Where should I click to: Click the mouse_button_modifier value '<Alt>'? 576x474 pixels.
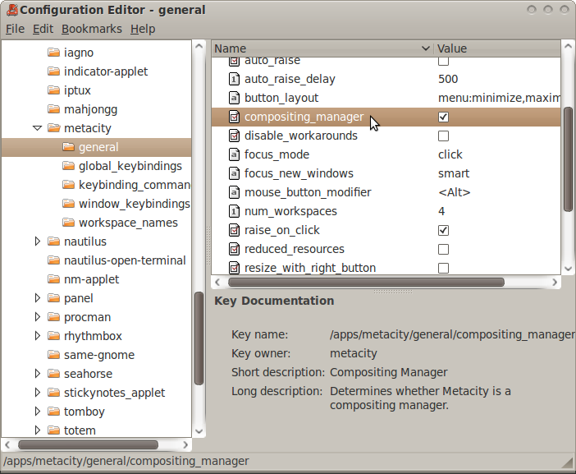pos(454,192)
